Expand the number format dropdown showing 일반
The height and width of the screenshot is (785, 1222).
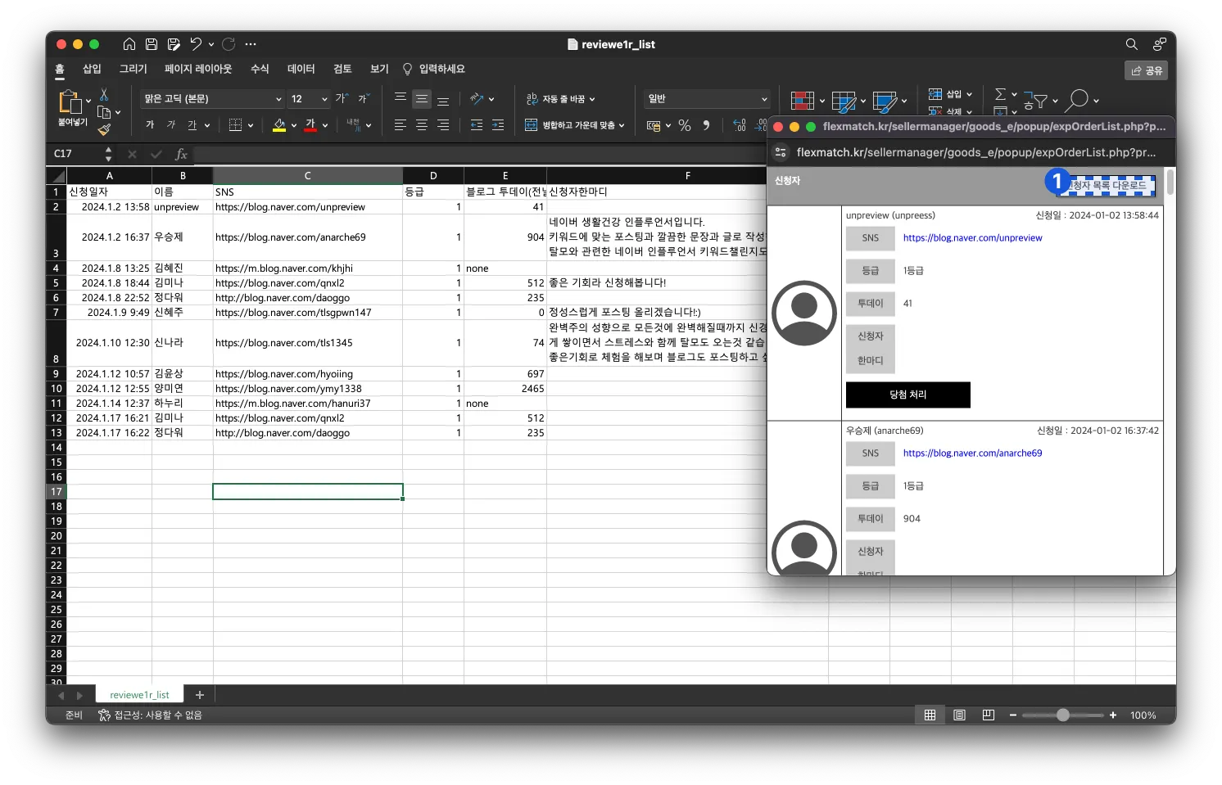764,99
